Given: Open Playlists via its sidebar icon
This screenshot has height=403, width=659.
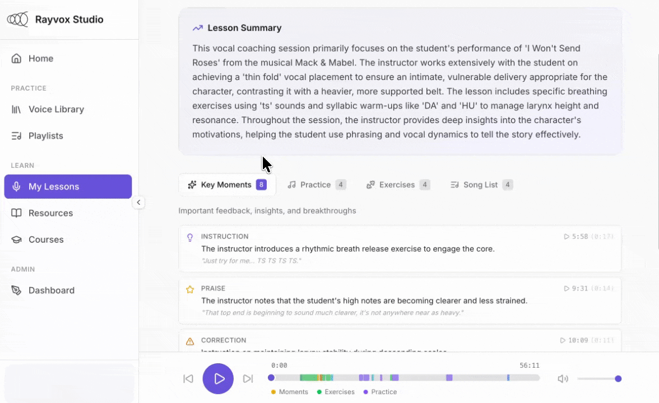Looking at the screenshot, I should point(17,135).
